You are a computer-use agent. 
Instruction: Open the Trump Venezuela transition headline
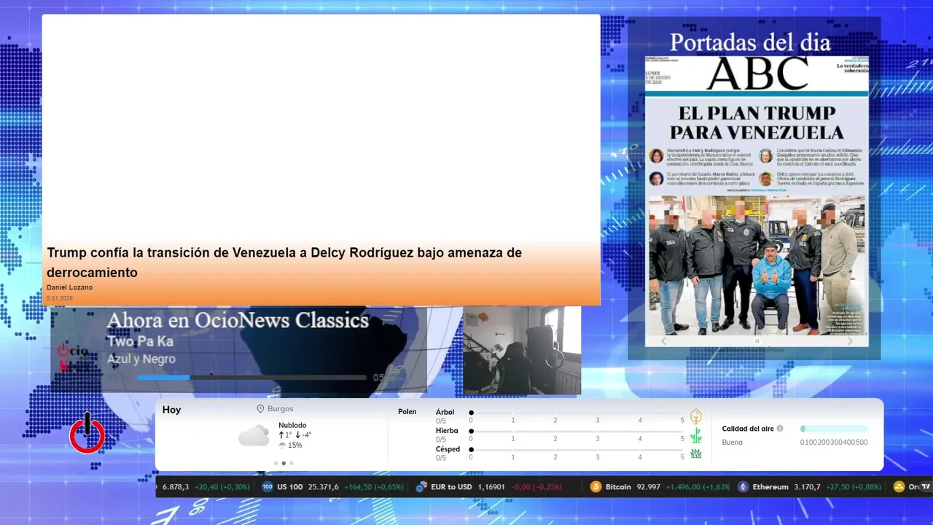coord(284,262)
